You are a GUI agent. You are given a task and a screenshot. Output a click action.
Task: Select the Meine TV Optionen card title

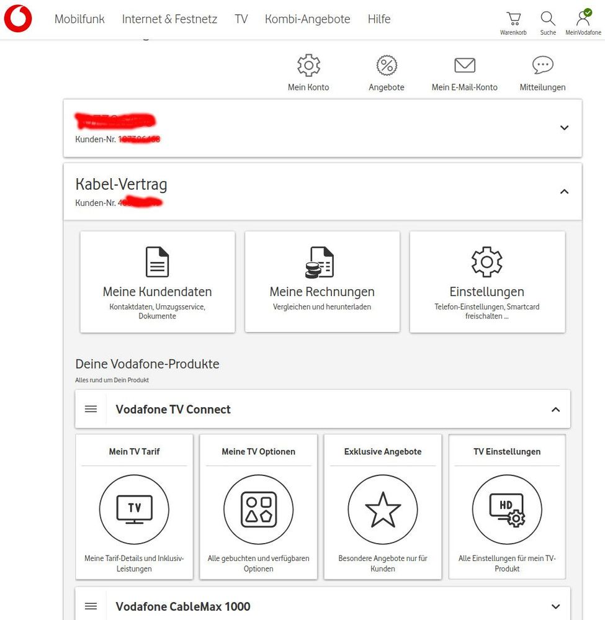click(259, 452)
